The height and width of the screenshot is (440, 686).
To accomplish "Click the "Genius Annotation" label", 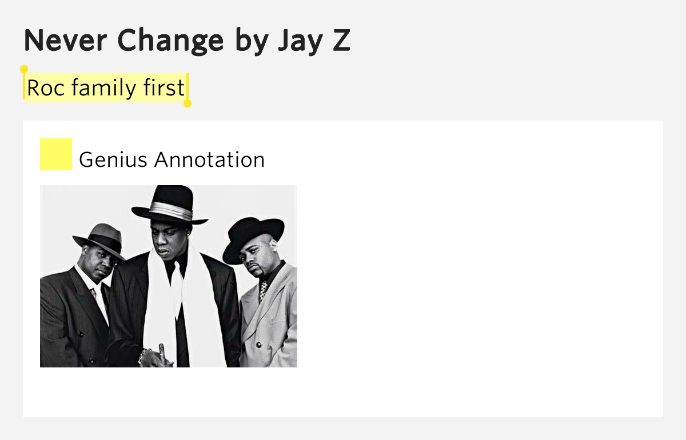I will [x=171, y=159].
